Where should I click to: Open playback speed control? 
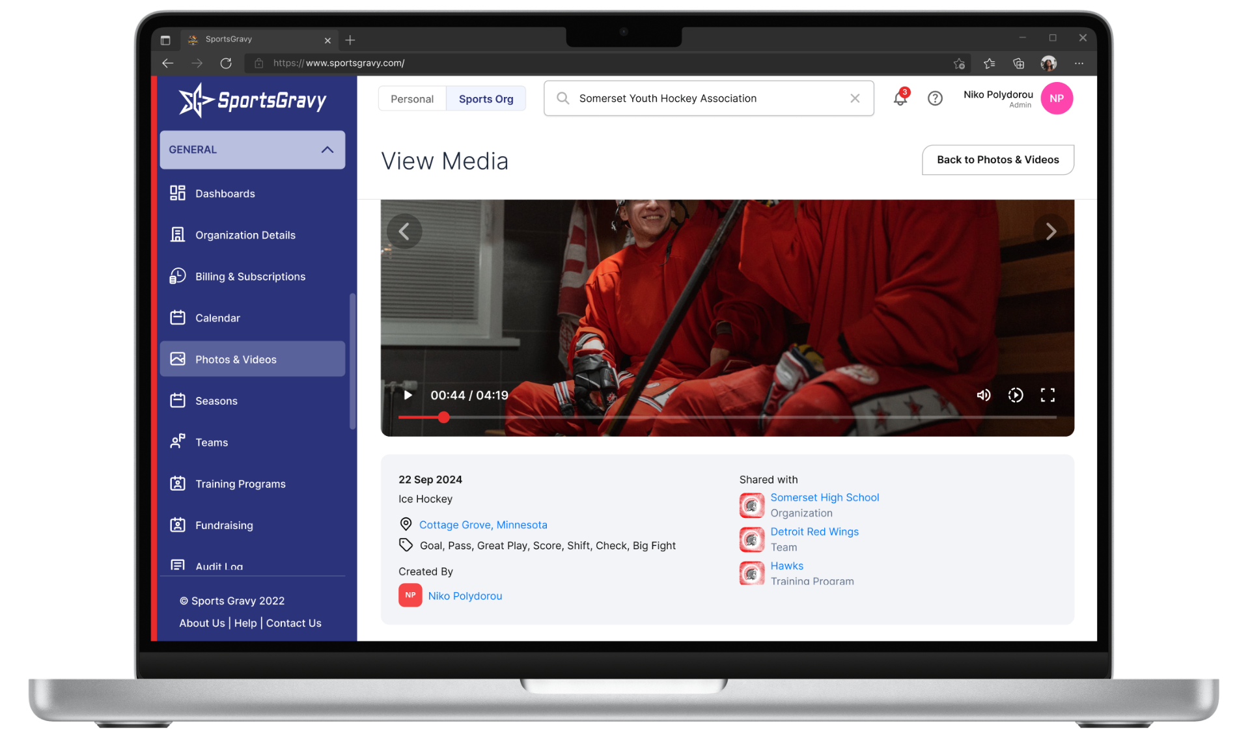(x=1015, y=395)
